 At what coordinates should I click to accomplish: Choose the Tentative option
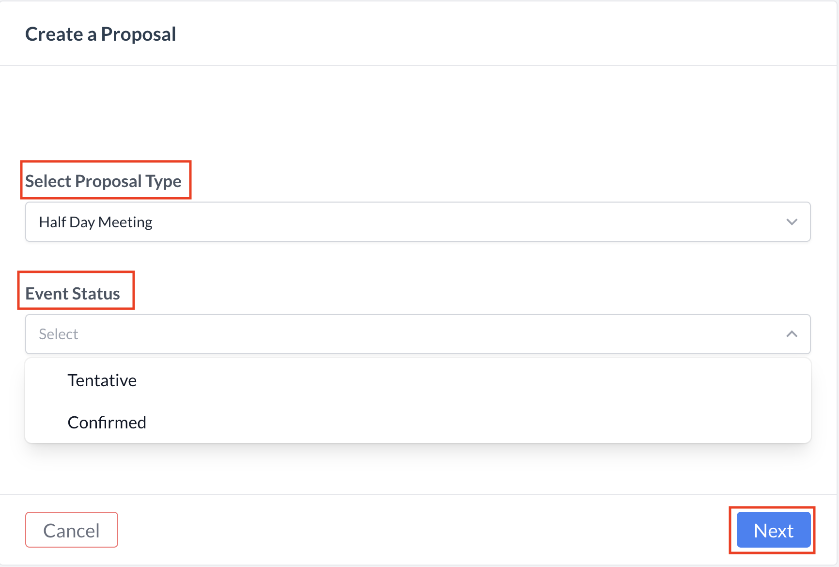tap(102, 380)
